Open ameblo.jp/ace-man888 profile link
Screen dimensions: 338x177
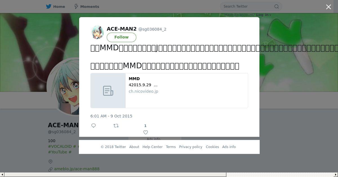point(77,169)
